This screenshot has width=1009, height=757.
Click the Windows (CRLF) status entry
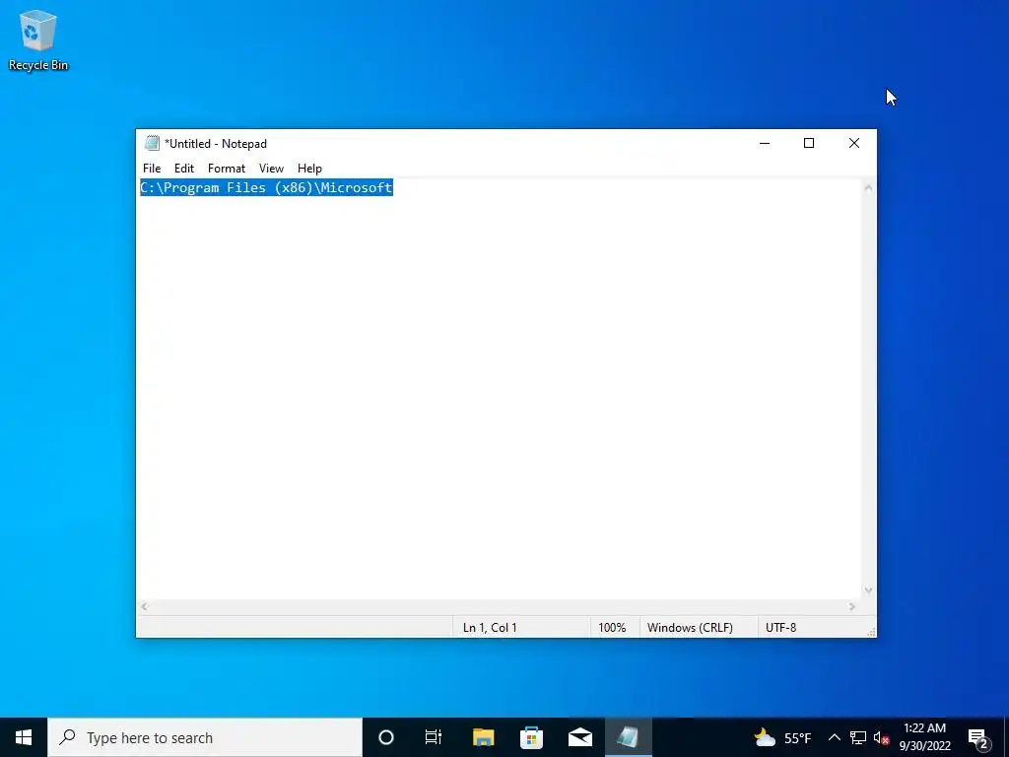(x=690, y=627)
